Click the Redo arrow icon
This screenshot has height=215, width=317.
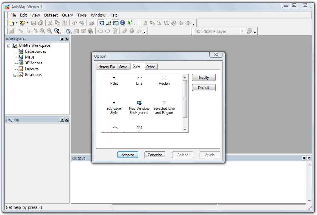82,23
